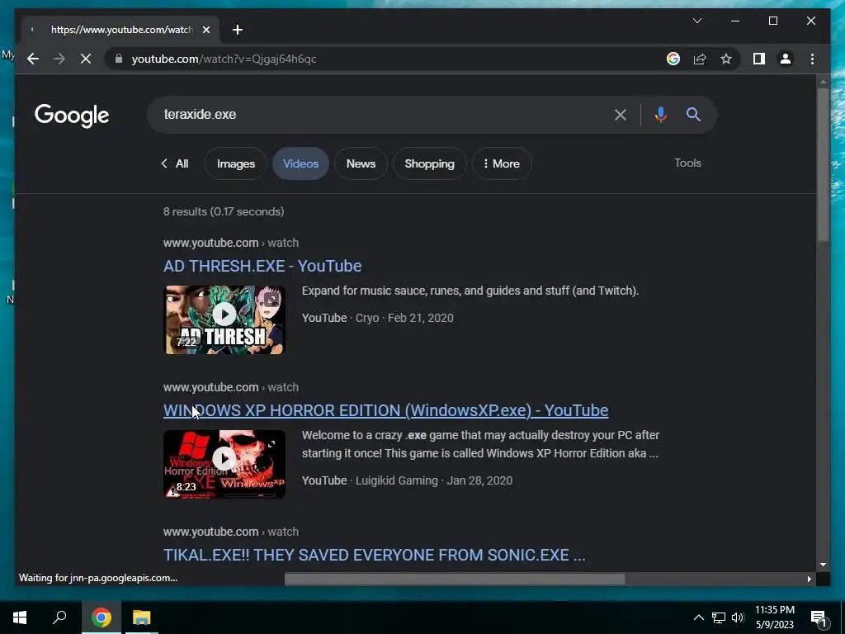Viewport: 845px width, 634px height.
Task: Switch to the News filter tab
Action: pyautogui.click(x=361, y=163)
